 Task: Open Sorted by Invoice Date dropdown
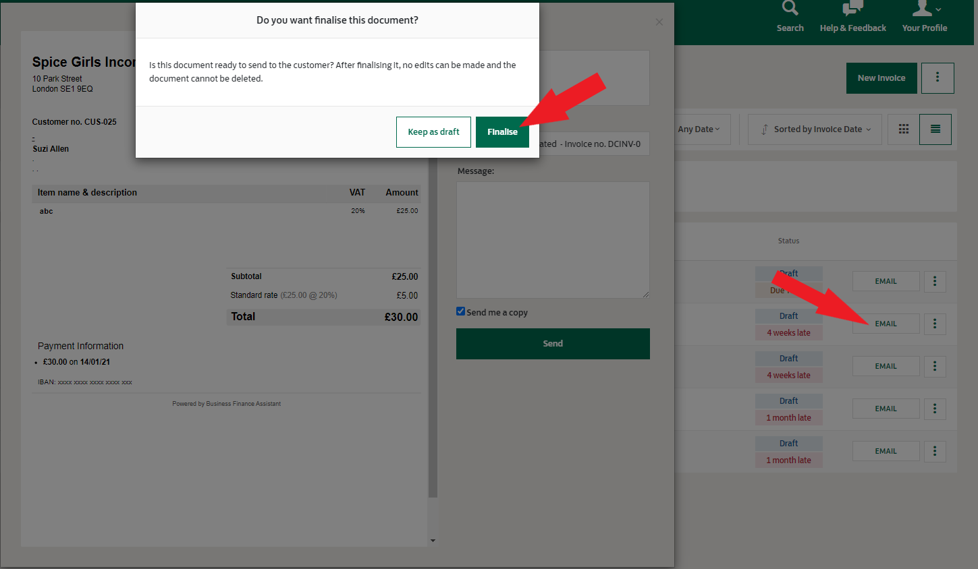click(x=815, y=129)
